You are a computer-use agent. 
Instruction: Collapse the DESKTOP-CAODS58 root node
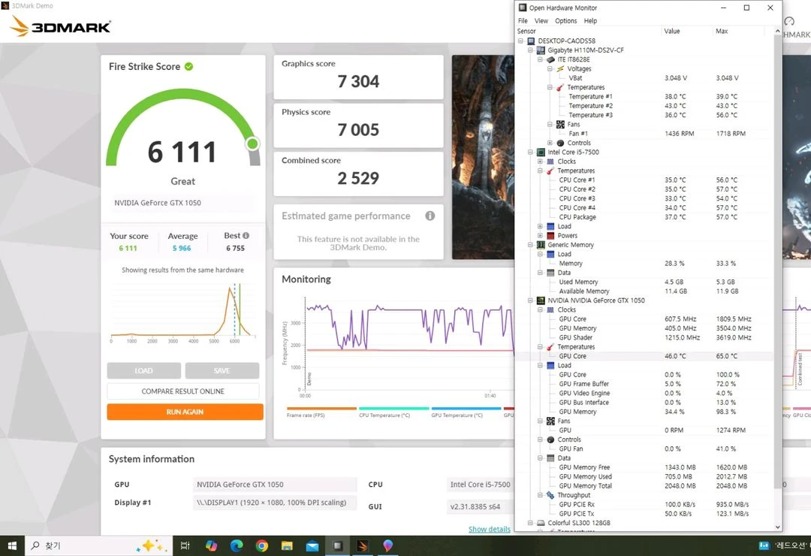[520, 41]
